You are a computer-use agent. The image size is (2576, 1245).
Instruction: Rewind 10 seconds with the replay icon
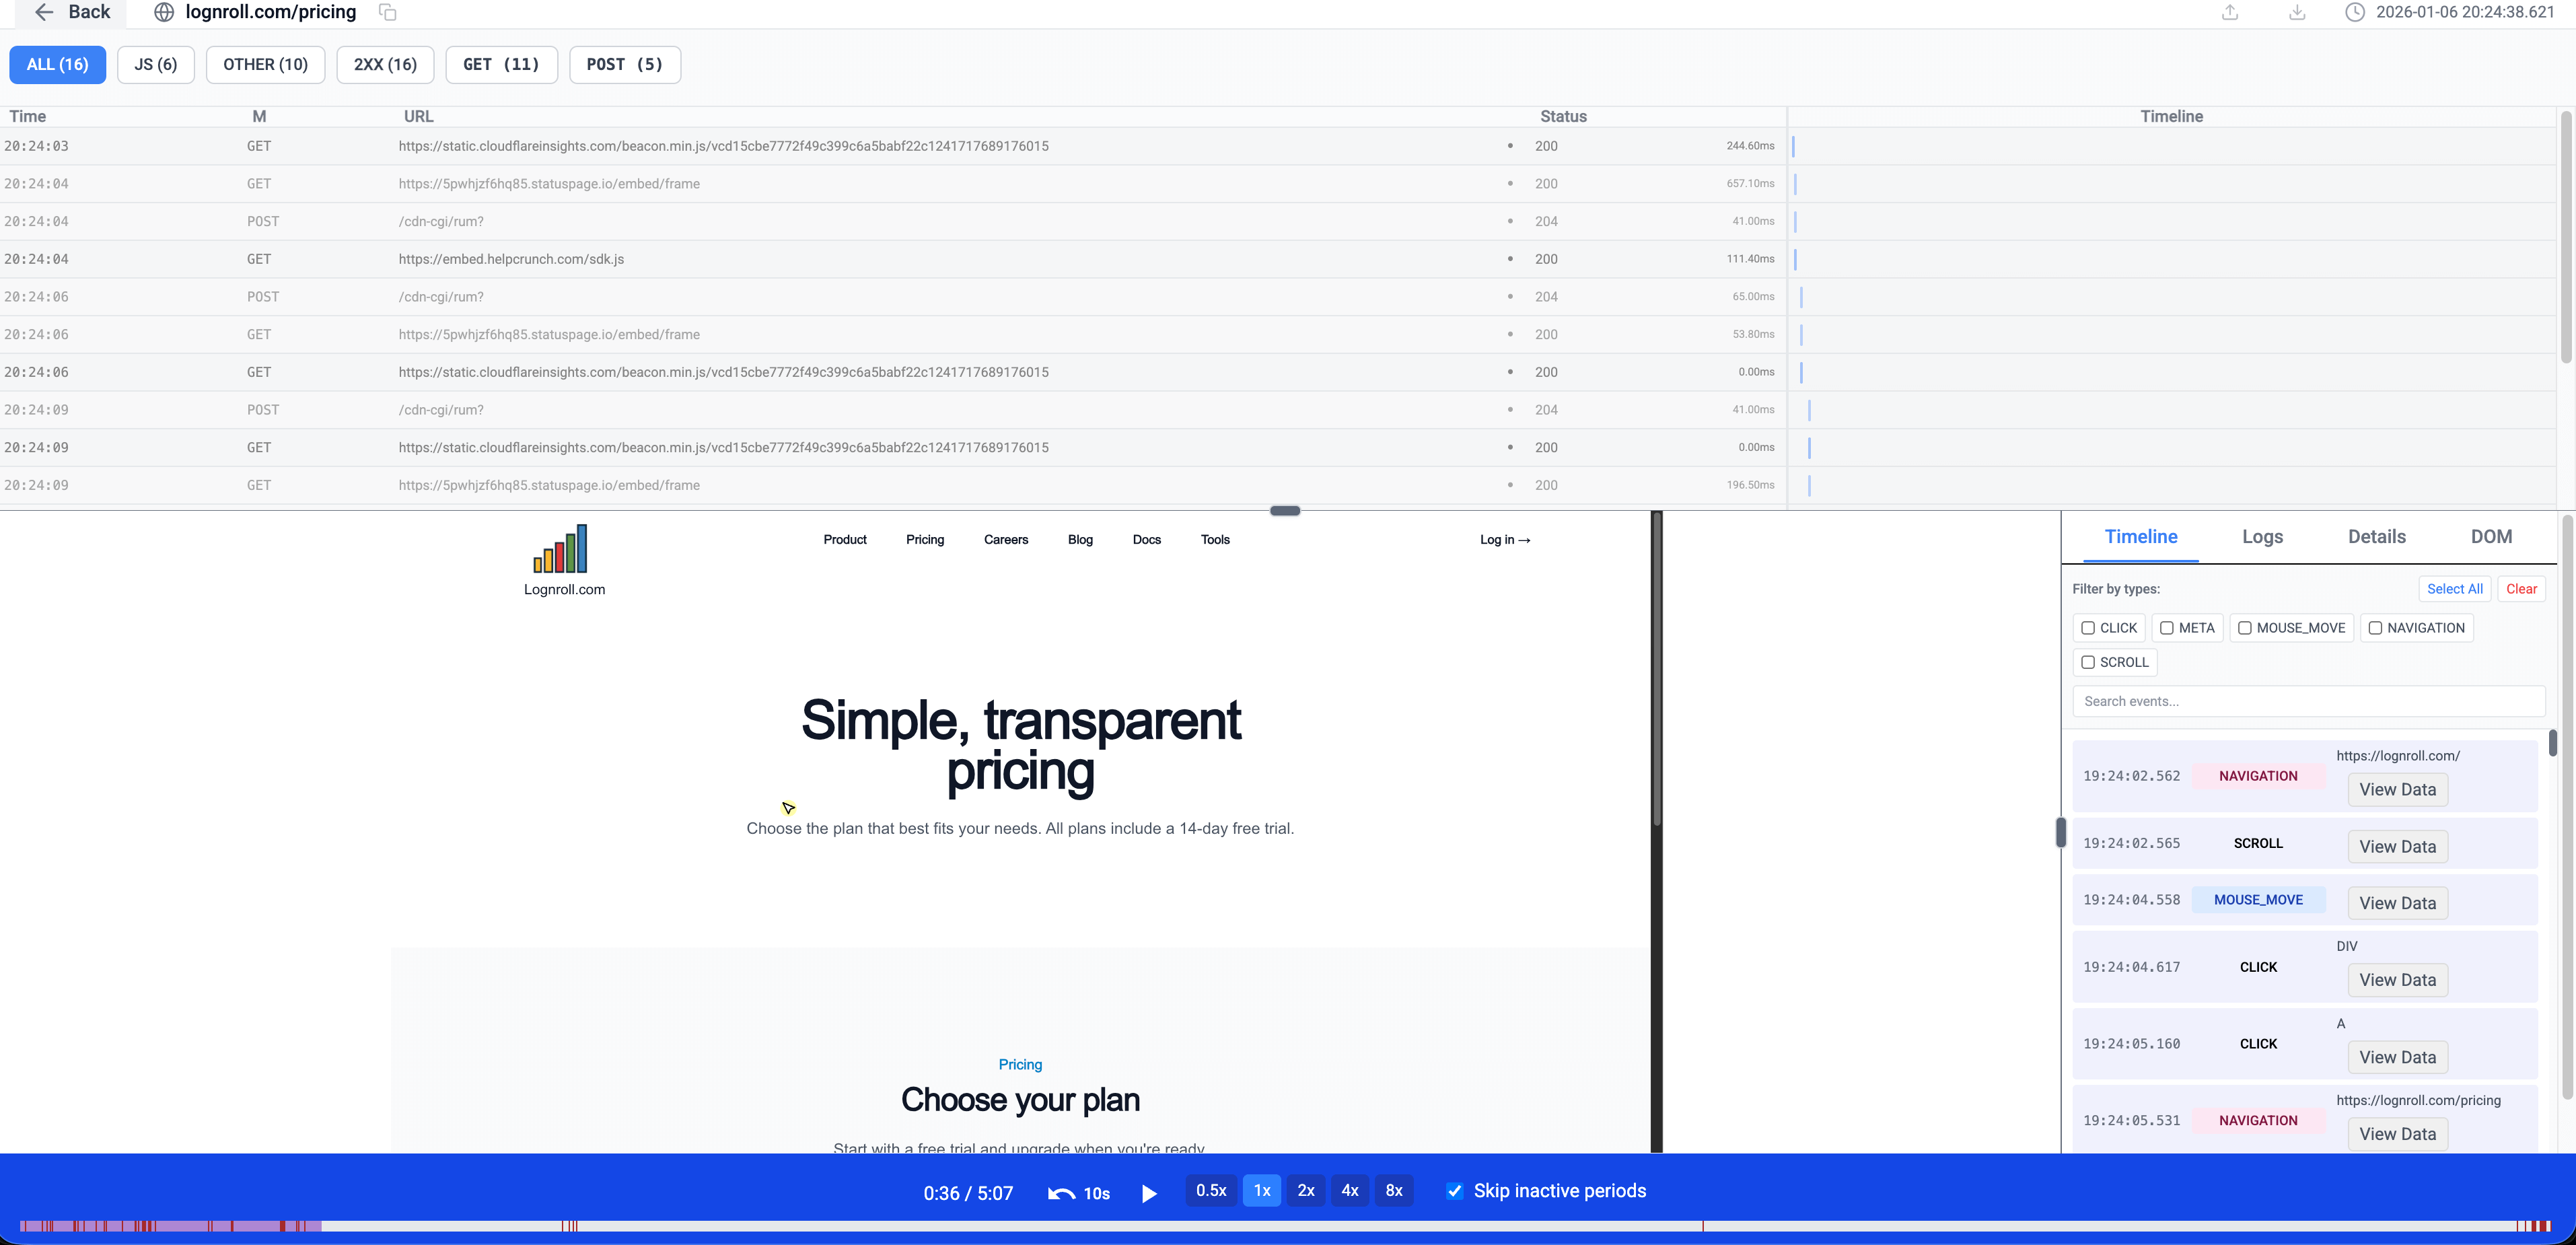pos(1062,1193)
